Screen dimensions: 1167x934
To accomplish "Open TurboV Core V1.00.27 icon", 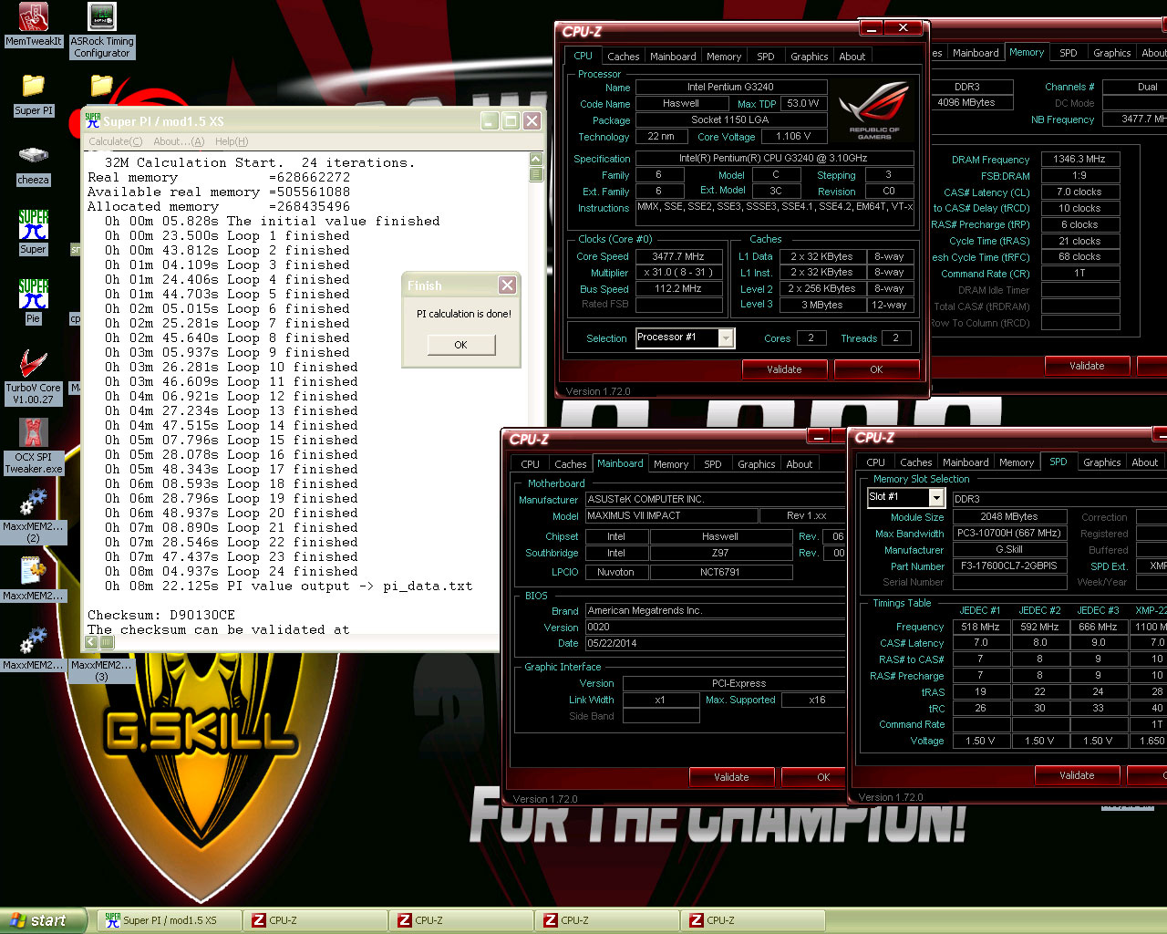I will coord(34,377).
